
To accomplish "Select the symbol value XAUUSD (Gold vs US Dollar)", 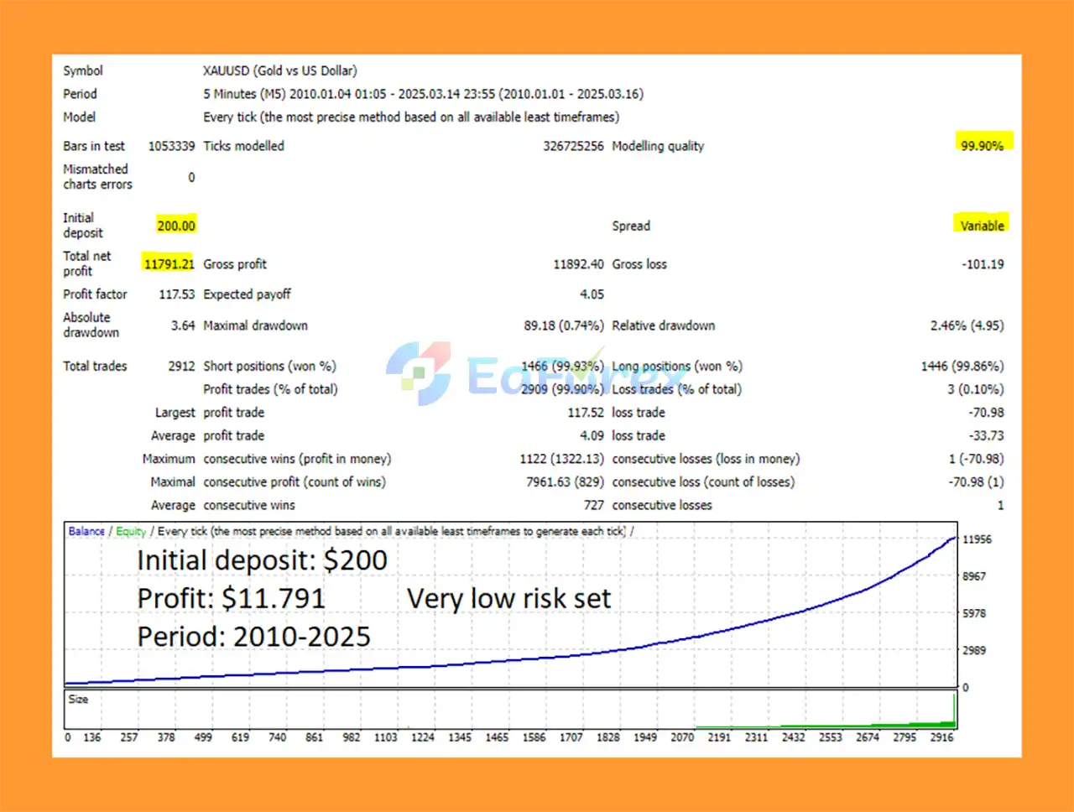I will click(280, 70).
